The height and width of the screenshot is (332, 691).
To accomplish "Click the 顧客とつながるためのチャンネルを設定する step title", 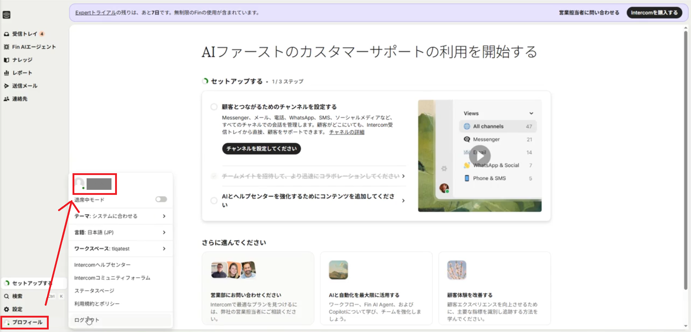I will (279, 107).
